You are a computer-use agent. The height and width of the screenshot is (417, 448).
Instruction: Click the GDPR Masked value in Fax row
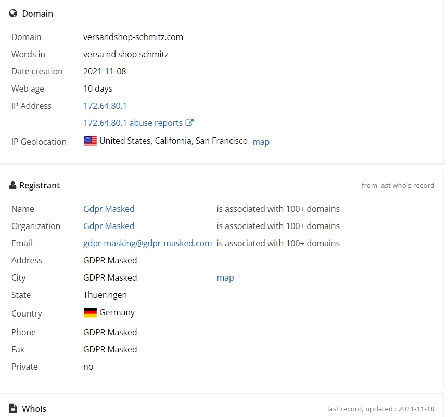point(110,349)
